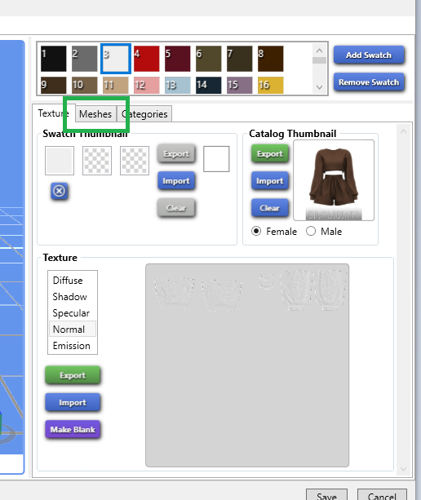Import a Swatch Thumbnail image
The width and height of the screenshot is (421, 500).
click(176, 181)
